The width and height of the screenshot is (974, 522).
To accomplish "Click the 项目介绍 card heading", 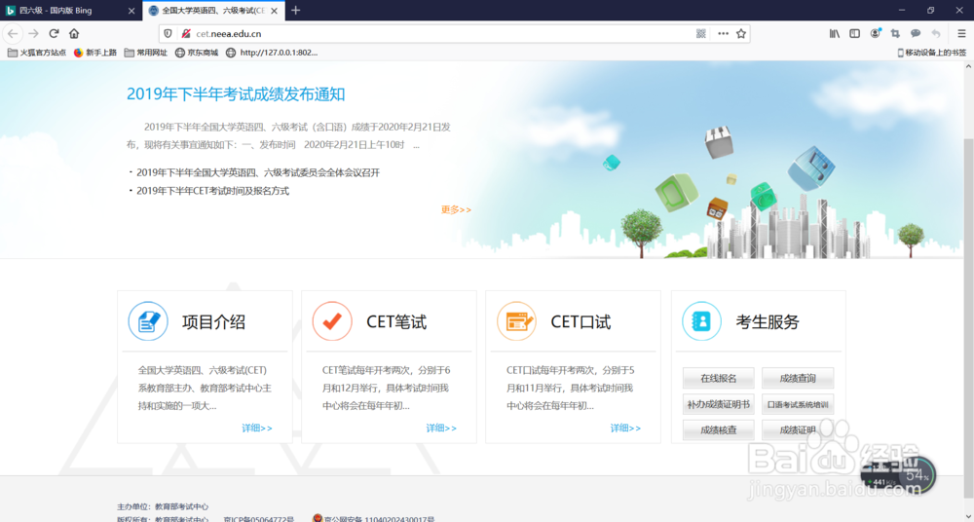I will point(213,322).
